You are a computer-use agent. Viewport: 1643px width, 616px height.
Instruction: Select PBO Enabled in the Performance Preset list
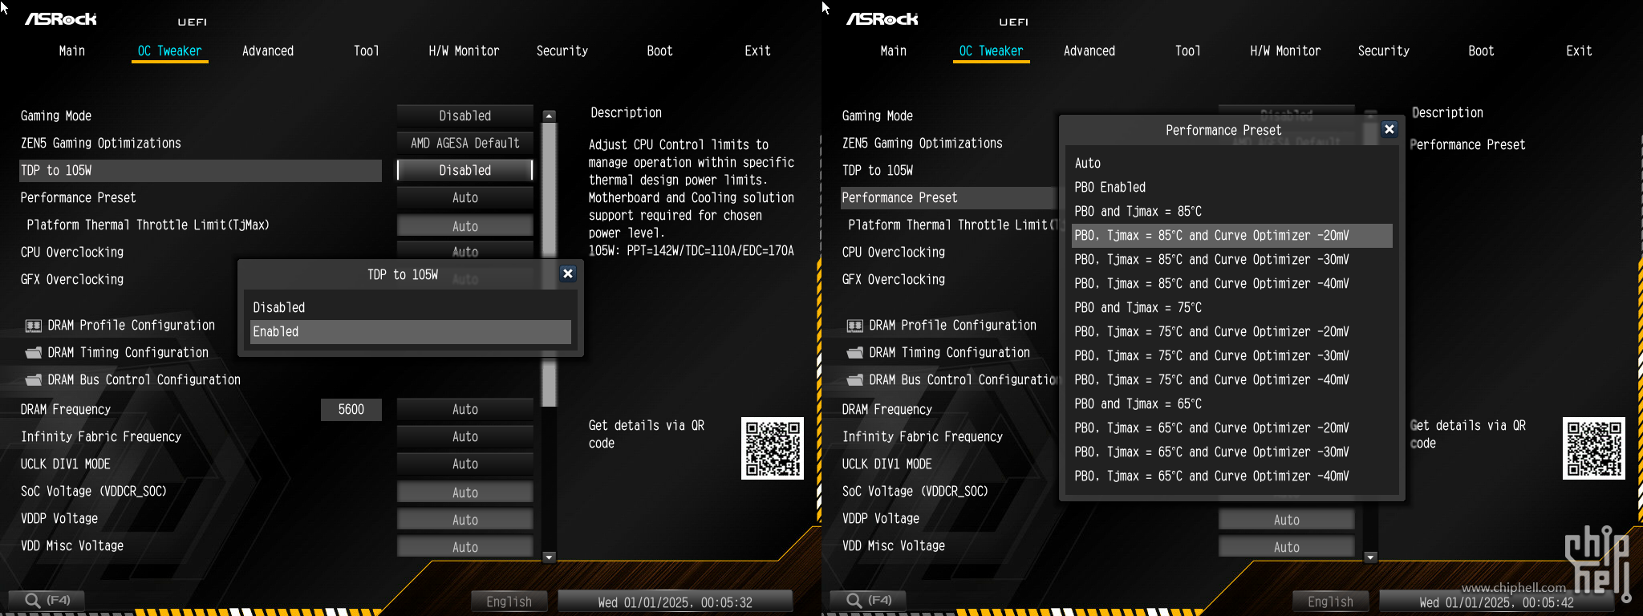[x=1232, y=188]
